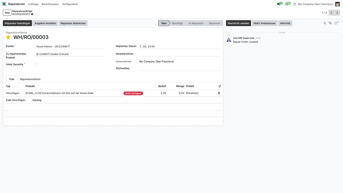The width and height of the screenshot is (343, 193).
Task: Open the user avatar menu
Action: coord(338,4)
